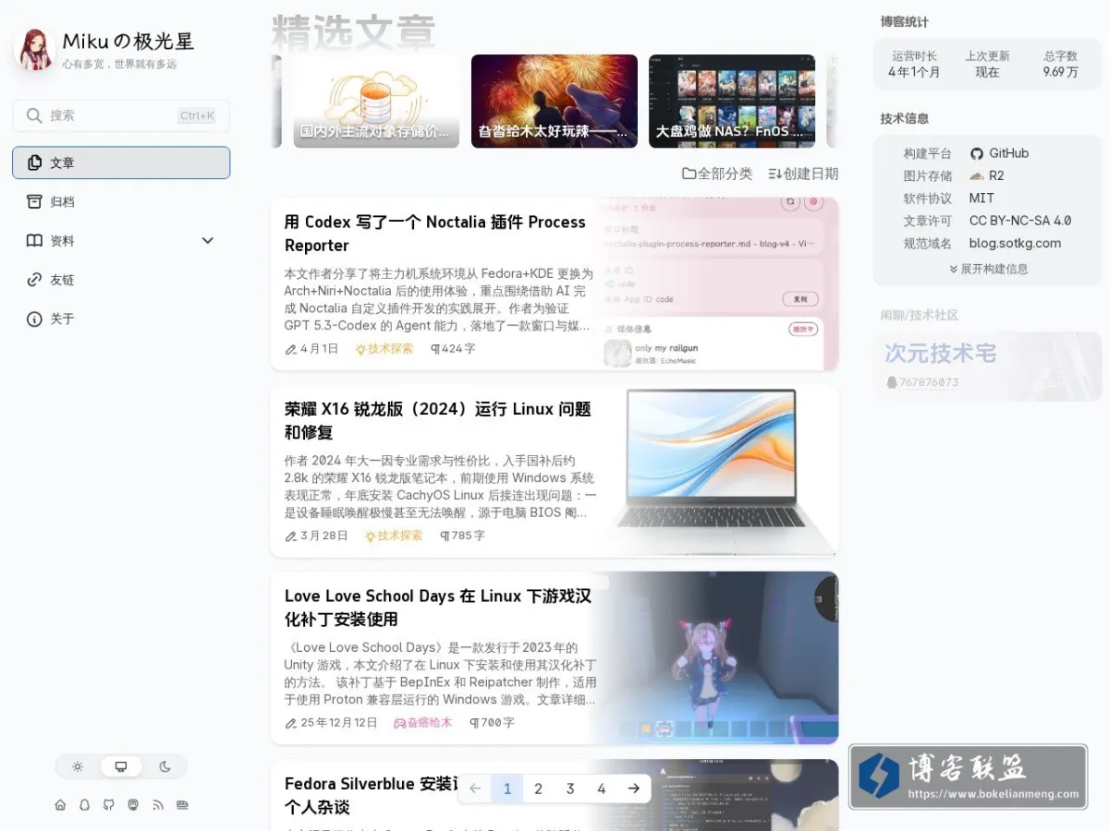Expand 展开构建信息 section
1109x831 pixels.
[988, 269]
